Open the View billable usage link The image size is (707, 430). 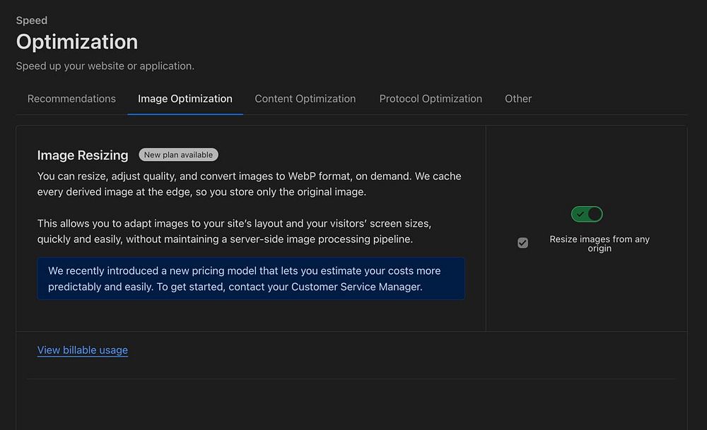[83, 350]
